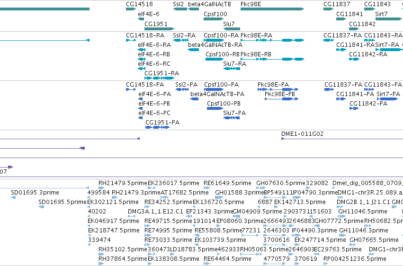Click the Pkc98E gene label
Viewport: 403px width, 266px height.
251,4
